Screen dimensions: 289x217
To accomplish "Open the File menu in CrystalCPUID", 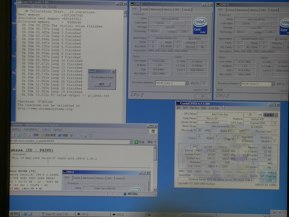I will [x=179, y=108].
